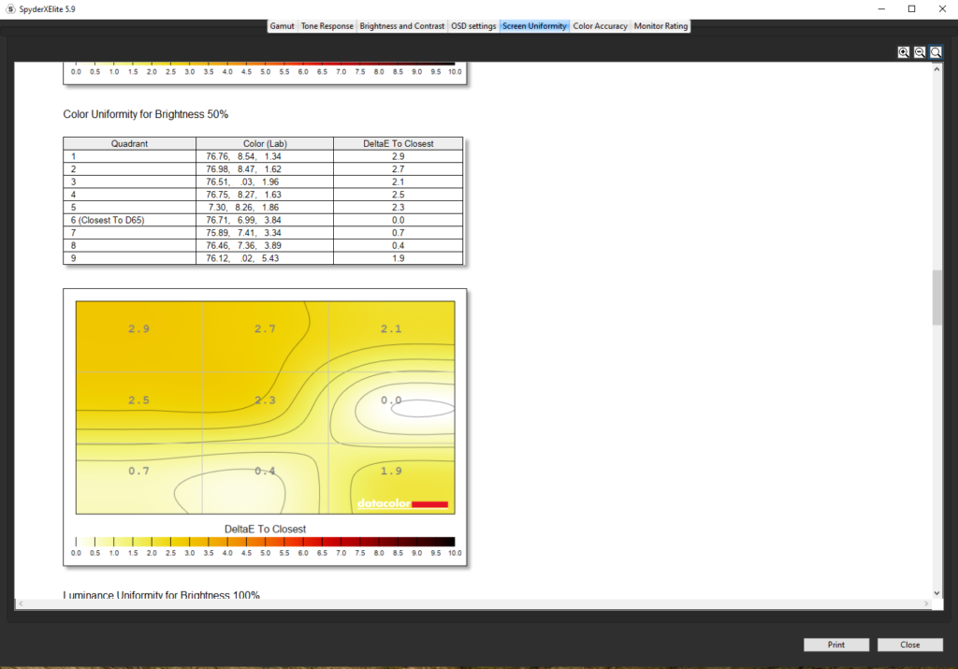Click the DeltaE To Closest color scale bar
Viewport: 958px width, 669px height.
pyautogui.click(x=265, y=542)
